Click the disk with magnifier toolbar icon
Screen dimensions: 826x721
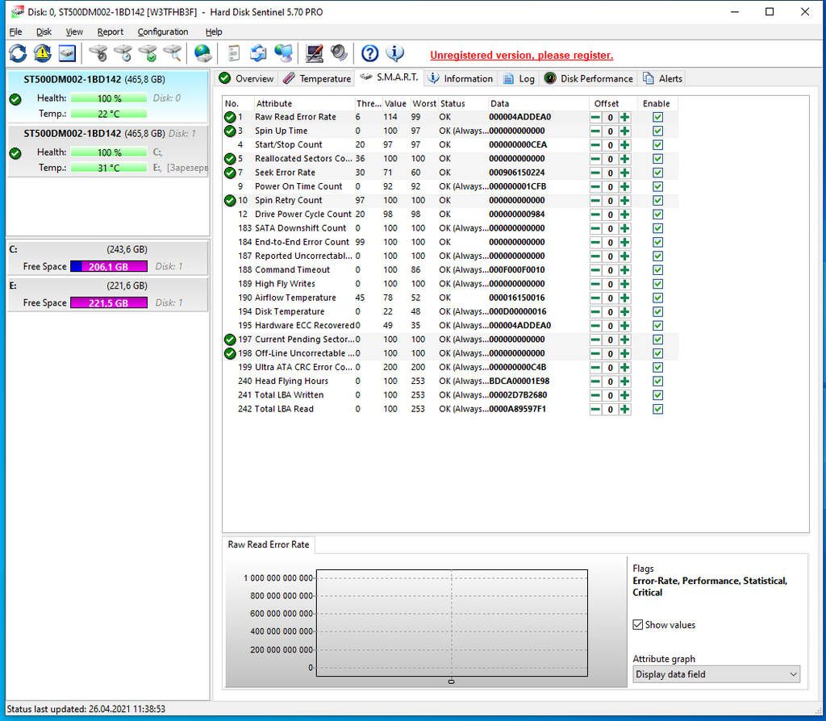click(172, 54)
